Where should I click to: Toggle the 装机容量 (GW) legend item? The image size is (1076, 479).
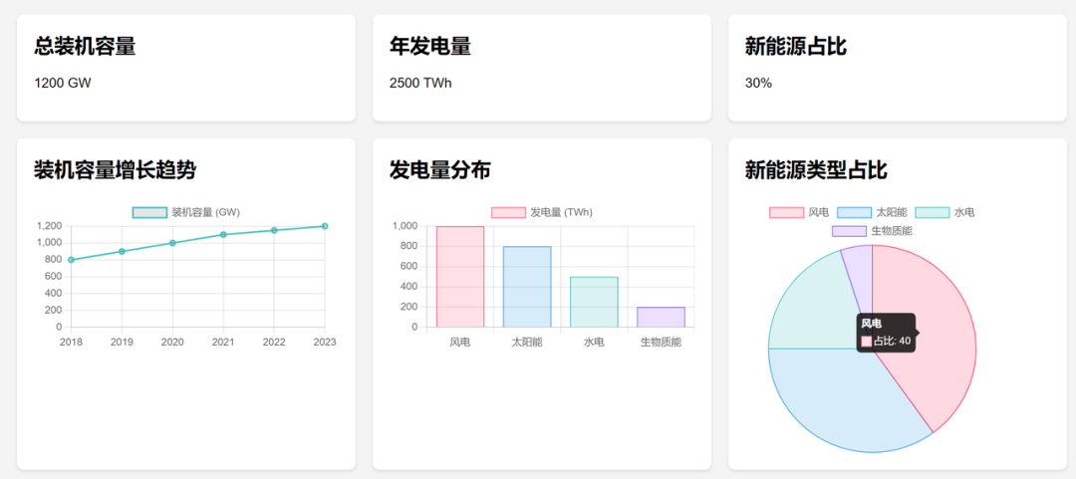tap(186, 212)
